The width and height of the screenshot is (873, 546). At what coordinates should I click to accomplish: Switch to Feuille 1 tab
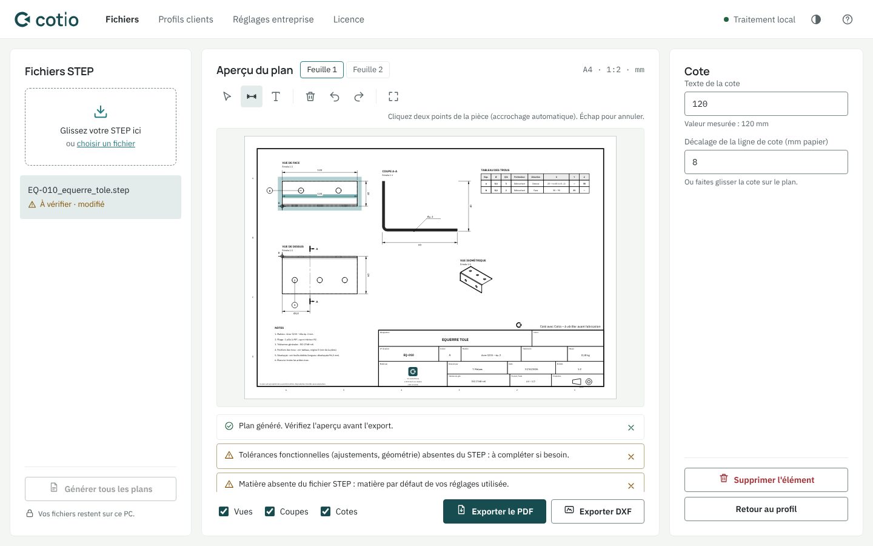coord(322,70)
